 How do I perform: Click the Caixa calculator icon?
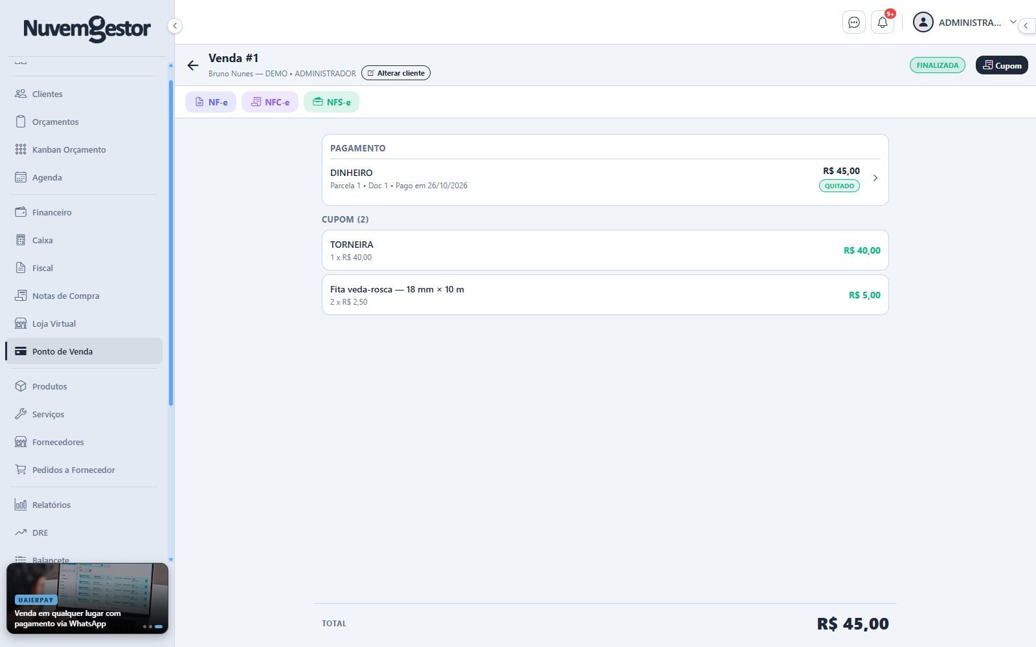[21, 240]
